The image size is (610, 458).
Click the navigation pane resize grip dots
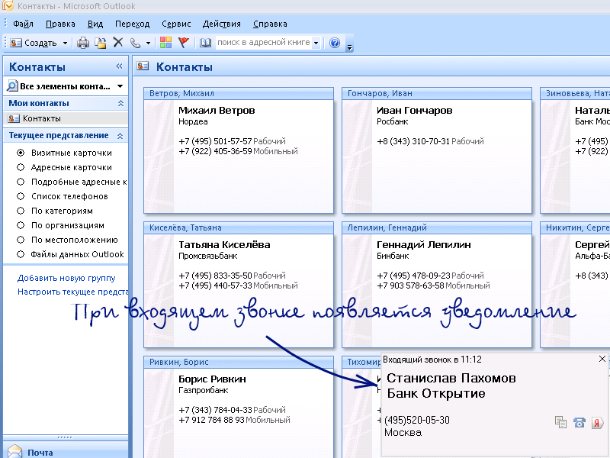tap(65, 437)
